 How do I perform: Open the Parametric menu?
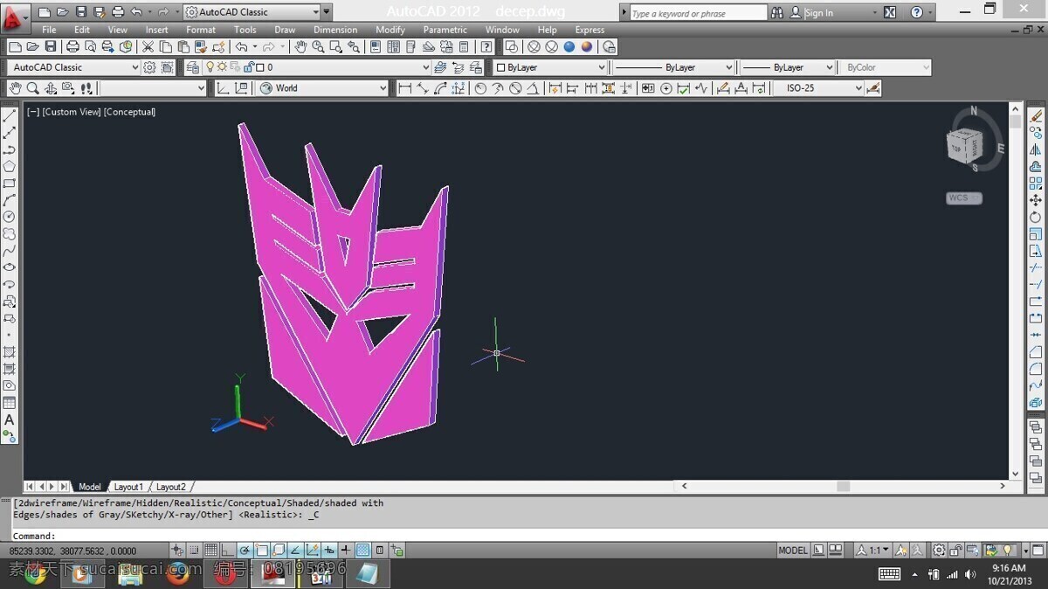[445, 30]
